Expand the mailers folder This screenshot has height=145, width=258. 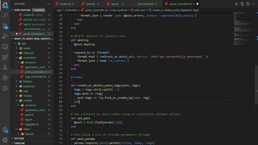[17, 96]
